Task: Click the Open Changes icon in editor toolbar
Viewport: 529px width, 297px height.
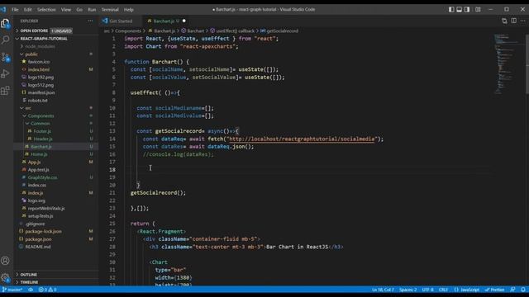Action: click(x=504, y=21)
